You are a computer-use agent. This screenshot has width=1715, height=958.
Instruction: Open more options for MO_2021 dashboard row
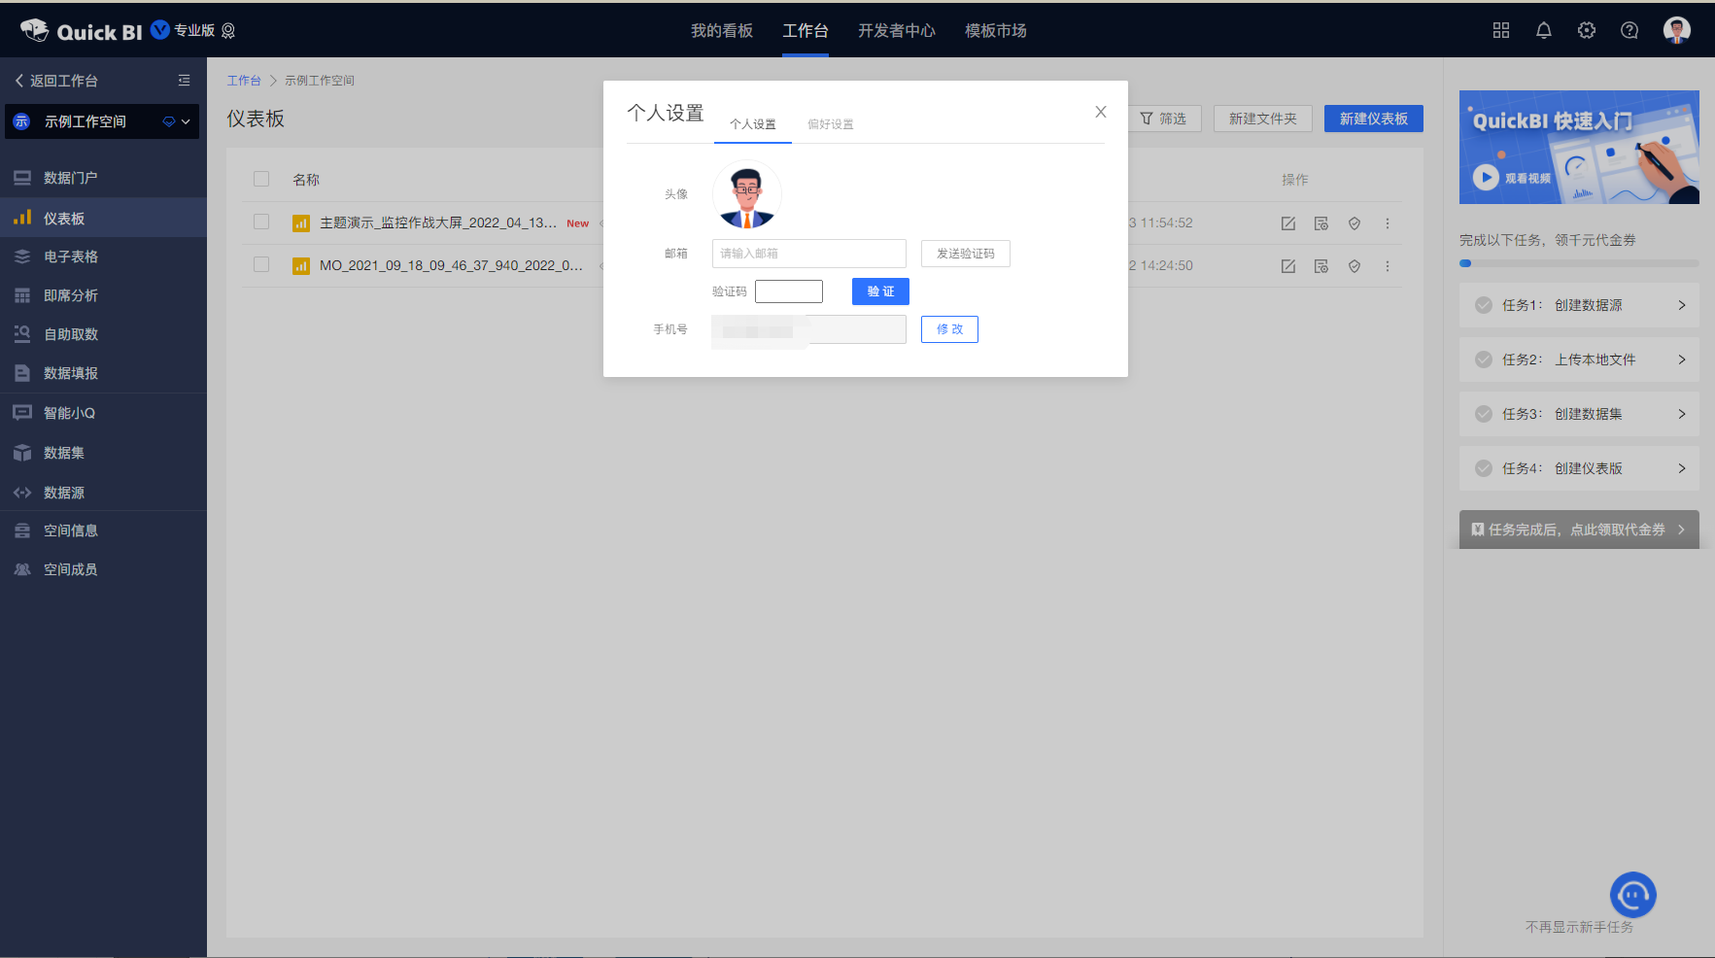(x=1387, y=266)
